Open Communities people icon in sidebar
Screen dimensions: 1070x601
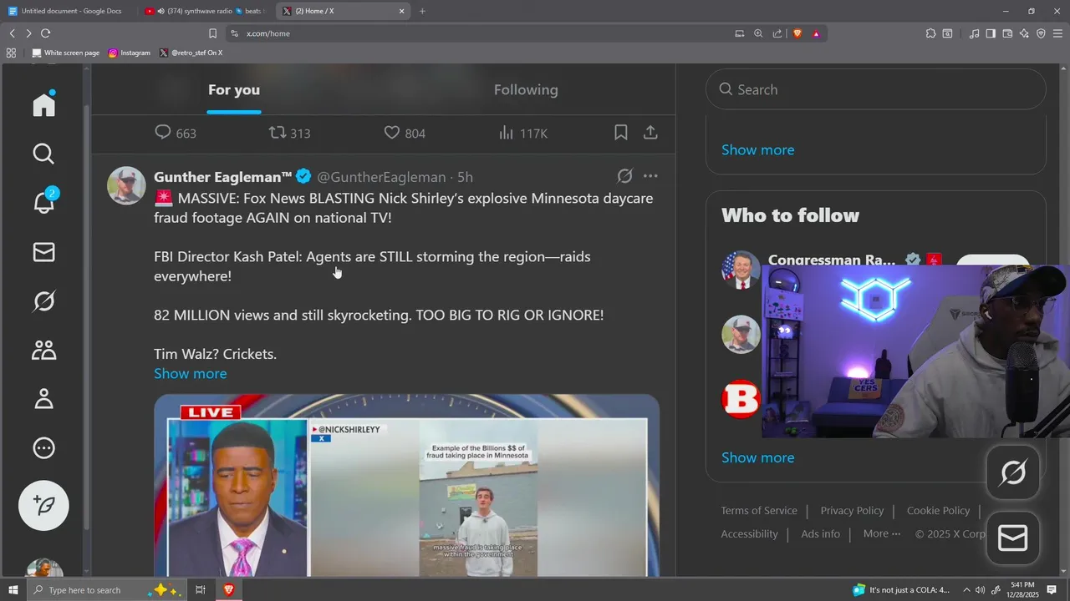pos(43,350)
